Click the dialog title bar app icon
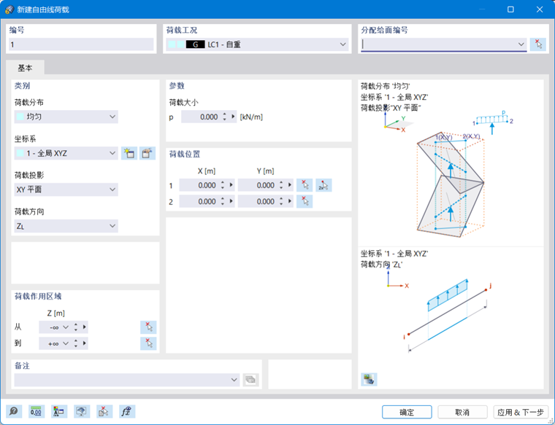555x425 pixels. pos(9,9)
